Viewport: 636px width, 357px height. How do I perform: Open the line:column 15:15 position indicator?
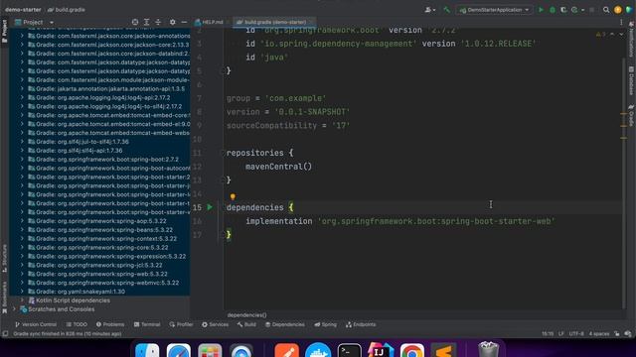point(548,334)
